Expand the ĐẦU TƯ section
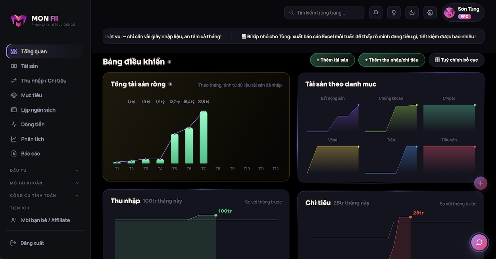The height and width of the screenshot is (259, 496). (44, 170)
